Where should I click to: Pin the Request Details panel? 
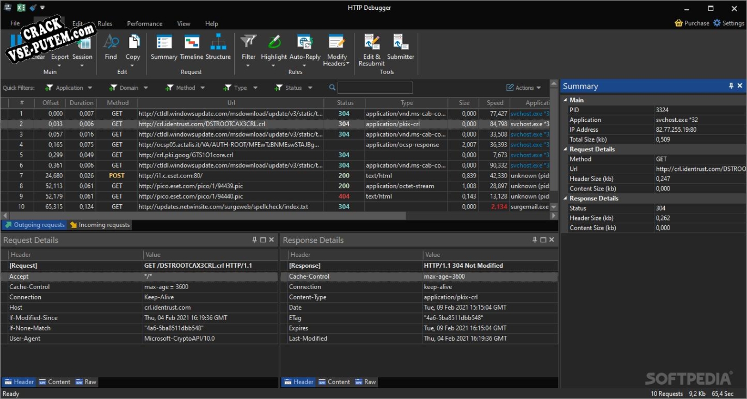click(x=255, y=240)
